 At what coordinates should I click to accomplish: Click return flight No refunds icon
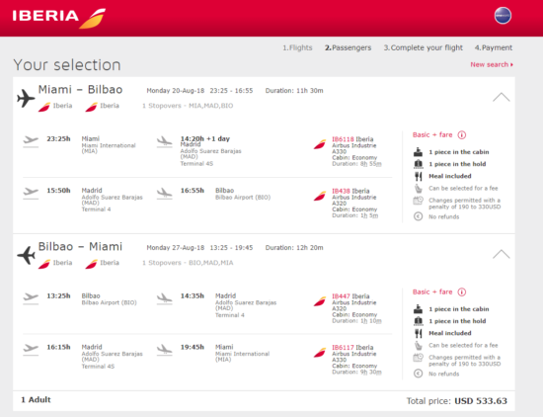pyautogui.click(x=419, y=374)
